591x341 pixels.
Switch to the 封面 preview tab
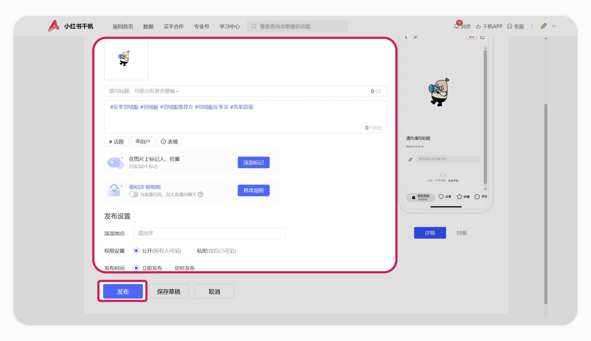pyautogui.click(x=461, y=233)
